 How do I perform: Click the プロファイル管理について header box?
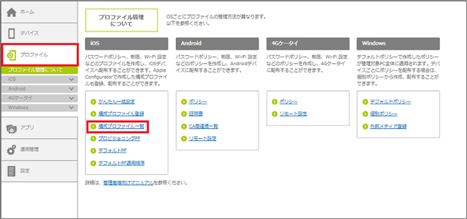(x=121, y=21)
